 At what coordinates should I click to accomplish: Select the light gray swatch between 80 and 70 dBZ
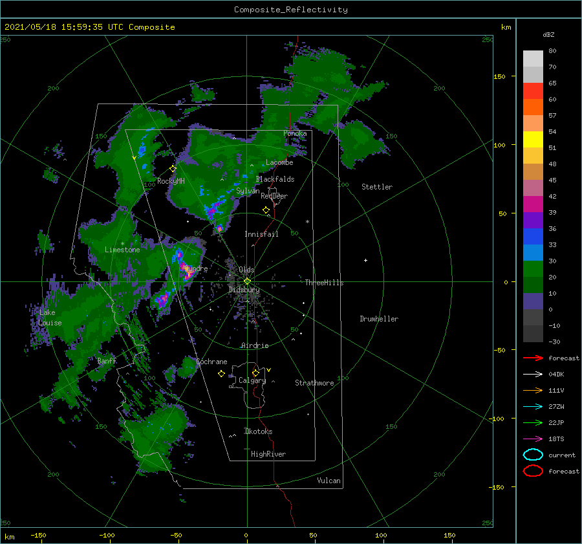pyautogui.click(x=533, y=59)
